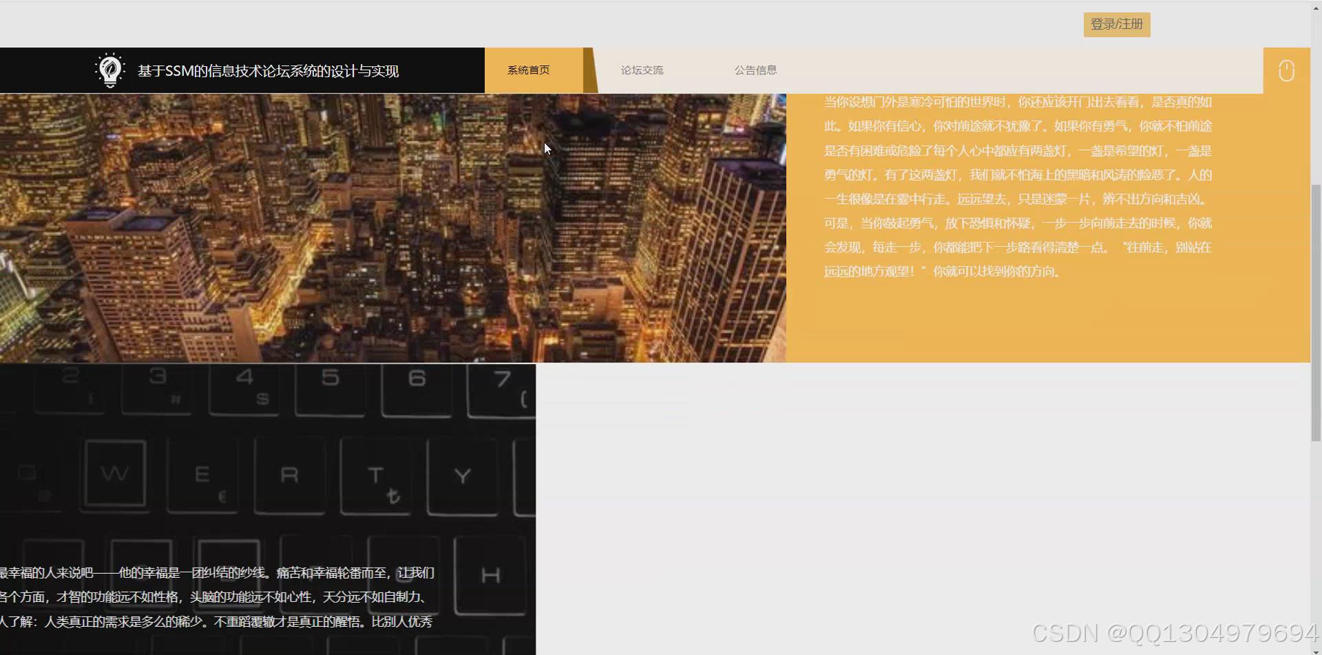Click the text line 远远的地方观望！" 你就可以找到你的方向。
The width and height of the screenshot is (1322, 655).
pyautogui.click(x=943, y=271)
